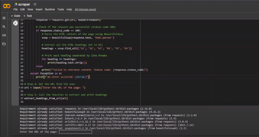The width and height of the screenshot is (259, 137).
Task: Star the scraper notebook
Action: 35,4
